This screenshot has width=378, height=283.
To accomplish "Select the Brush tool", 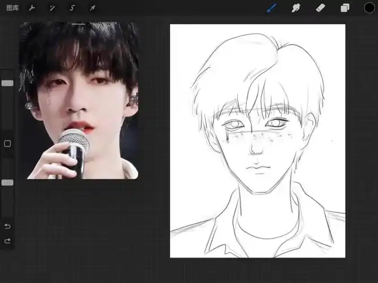I will click(271, 8).
